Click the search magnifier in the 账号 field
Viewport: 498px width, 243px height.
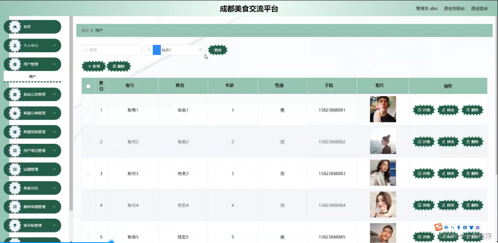[x=86, y=50]
